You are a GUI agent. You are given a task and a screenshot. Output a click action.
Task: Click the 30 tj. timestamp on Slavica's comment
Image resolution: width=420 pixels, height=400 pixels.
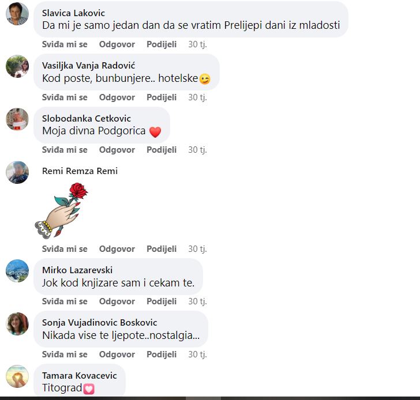pyautogui.click(x=197, y=44)
